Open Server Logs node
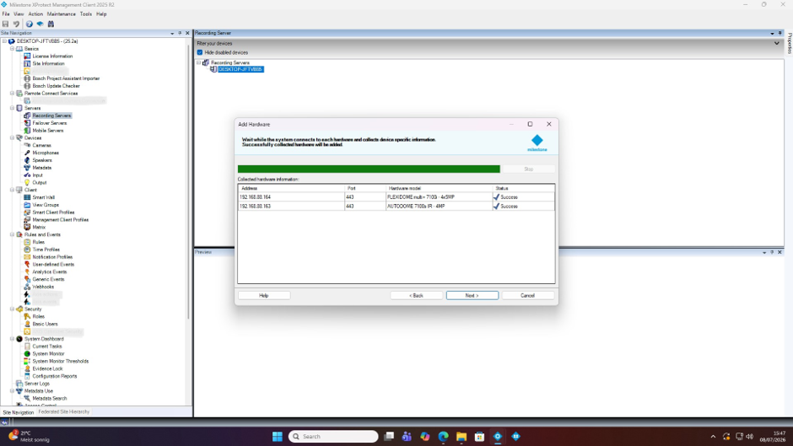The height and width of the screenshot is (446, 793). pos(37,384)
